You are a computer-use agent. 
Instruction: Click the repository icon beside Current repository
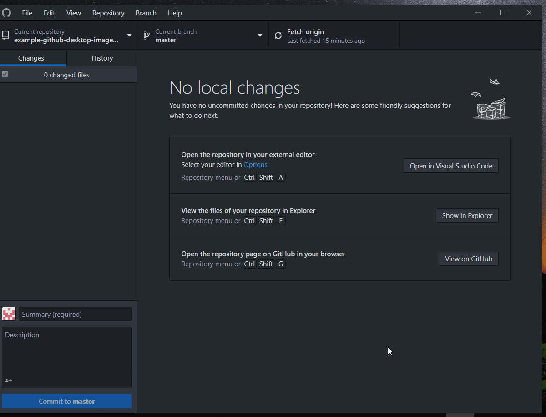click(5, 36)
